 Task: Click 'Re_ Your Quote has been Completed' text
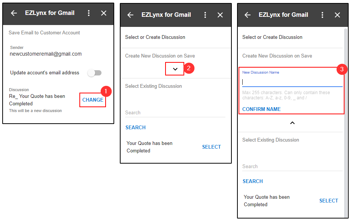click(x=37, y=100)
